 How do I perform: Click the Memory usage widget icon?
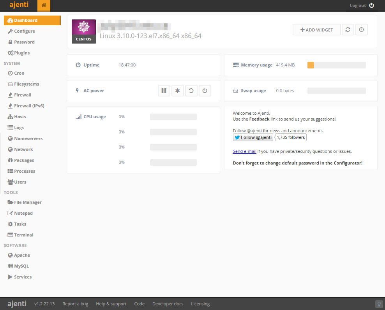coord(236,65)
